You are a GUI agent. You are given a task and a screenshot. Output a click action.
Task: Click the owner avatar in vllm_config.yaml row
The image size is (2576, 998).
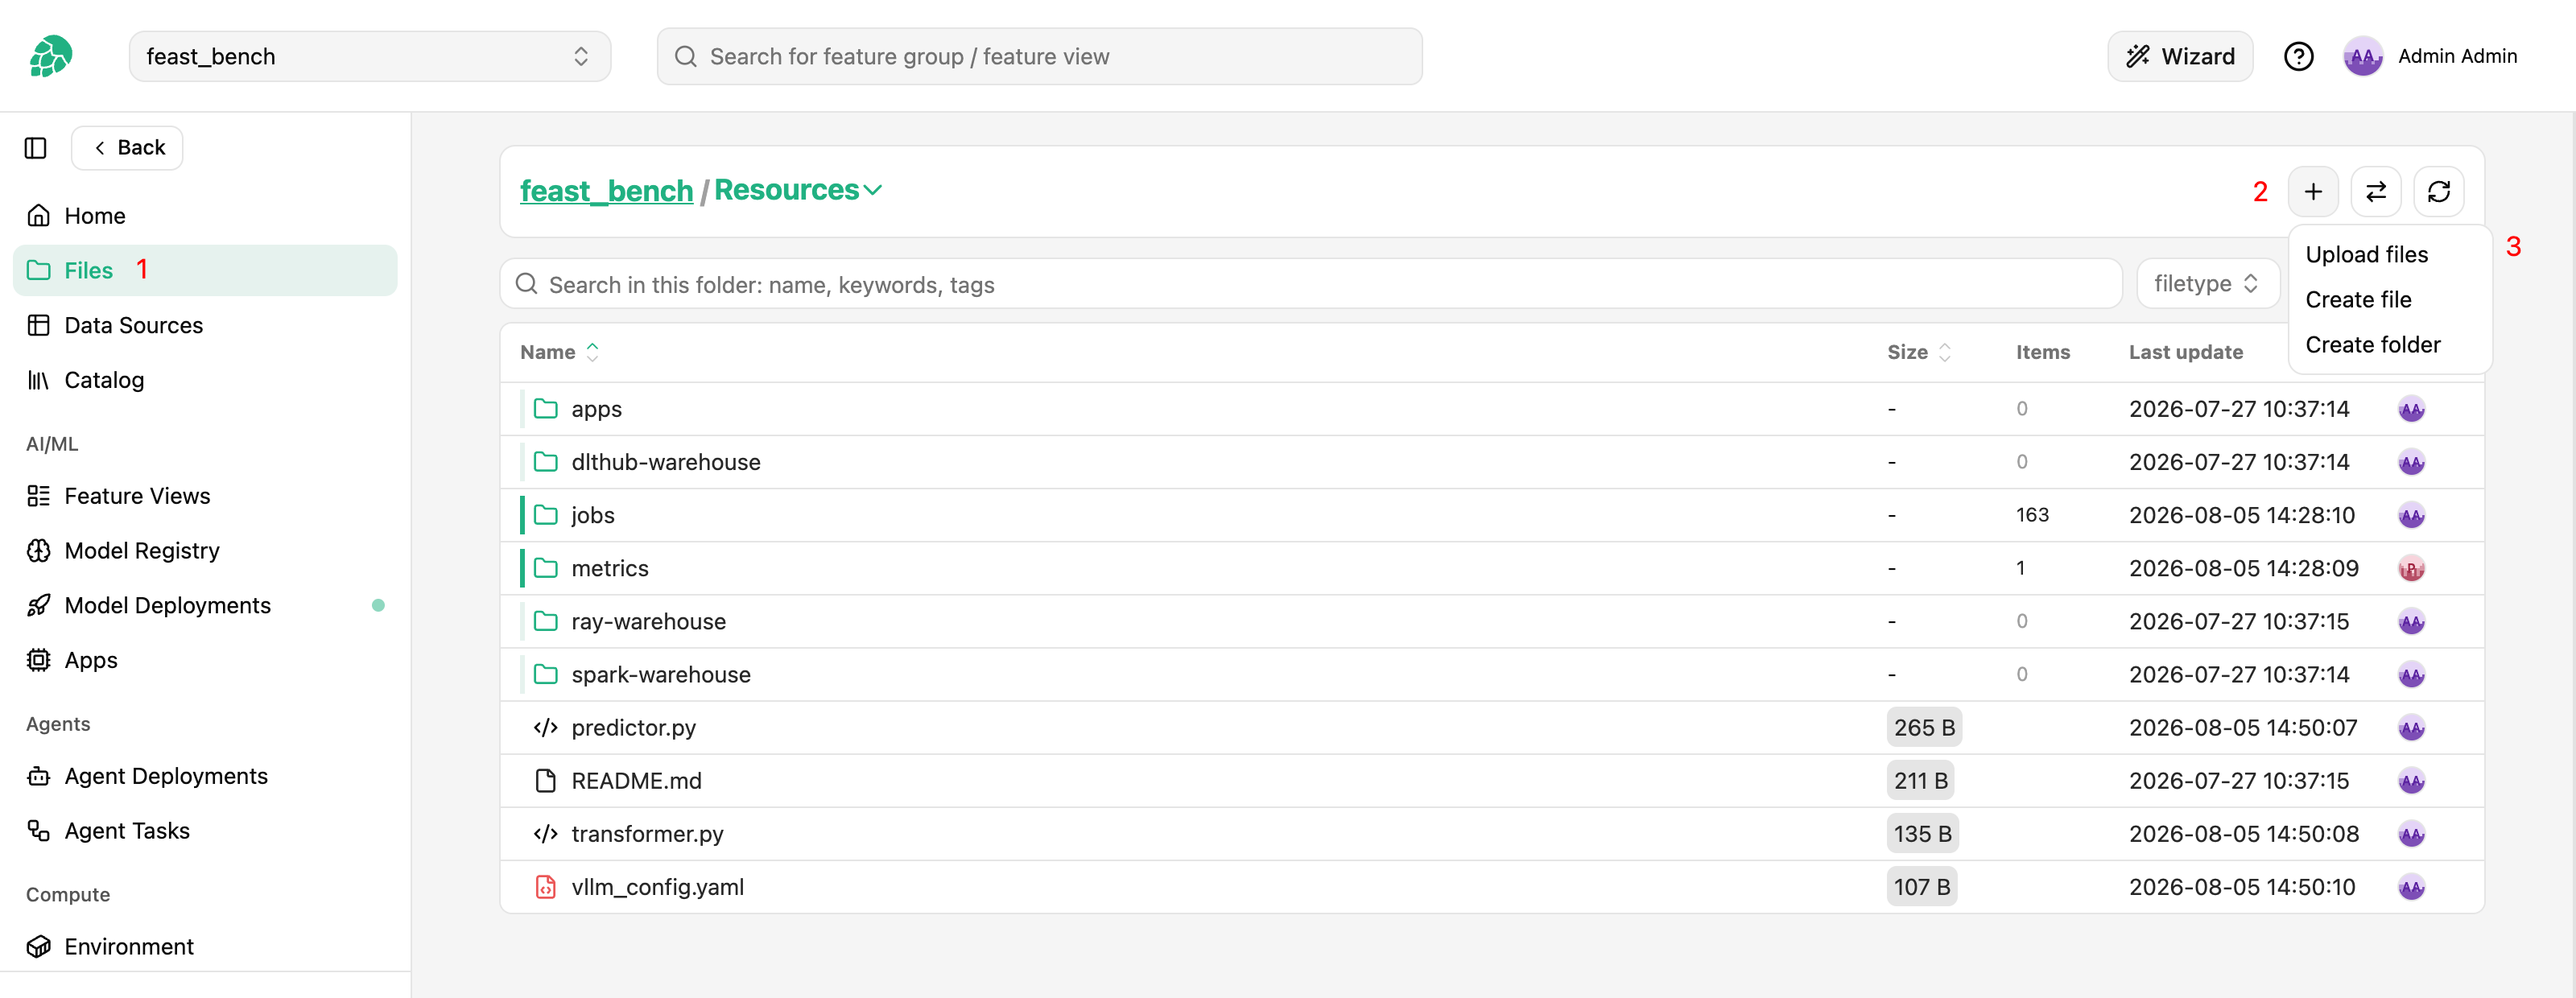pos(2411,887)
